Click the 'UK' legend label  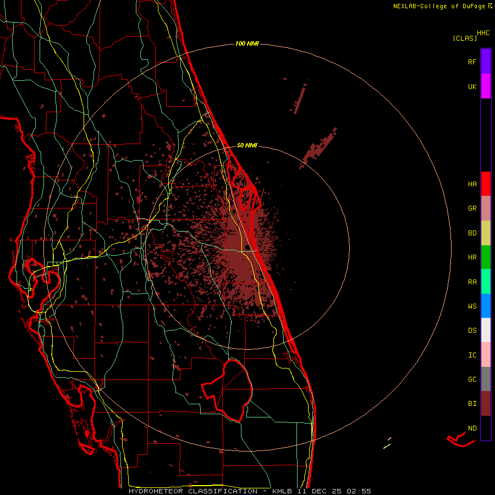coord(472,86)
